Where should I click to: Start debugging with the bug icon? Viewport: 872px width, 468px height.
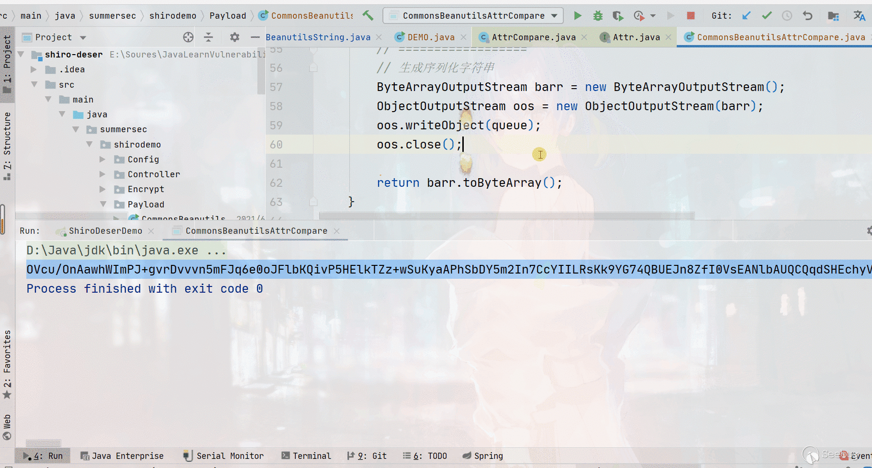pyautogui.click(x=598, y=16)
